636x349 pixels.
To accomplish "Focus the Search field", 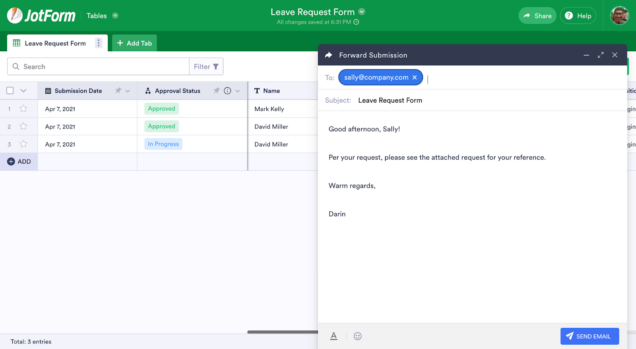I will [x=98, y=66].
